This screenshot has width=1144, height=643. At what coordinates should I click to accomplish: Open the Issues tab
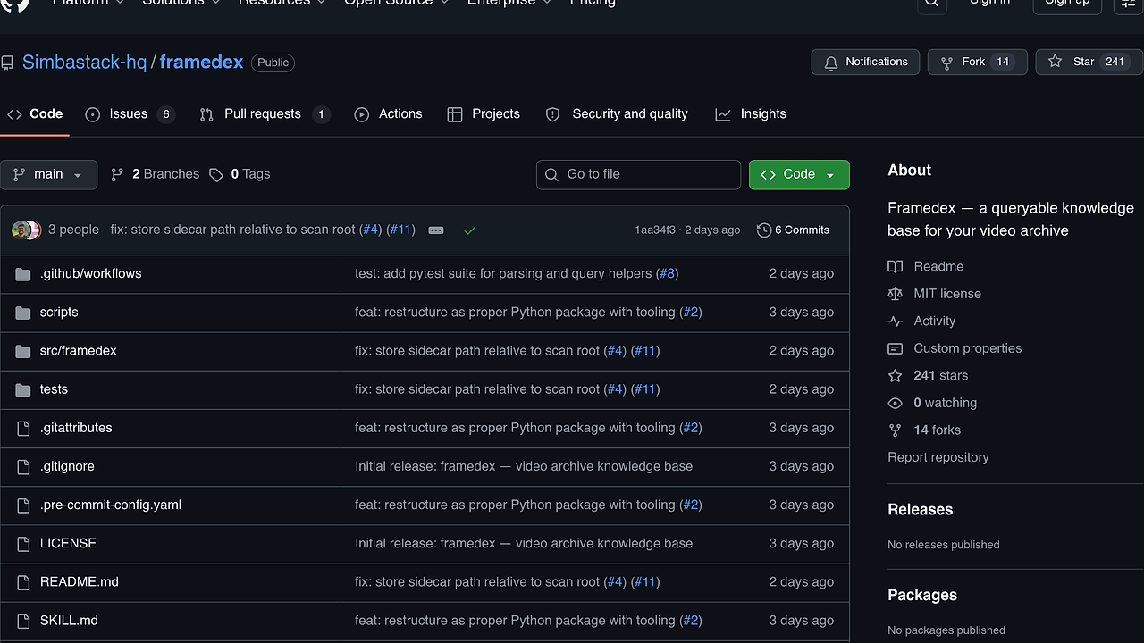click(130, 114)
